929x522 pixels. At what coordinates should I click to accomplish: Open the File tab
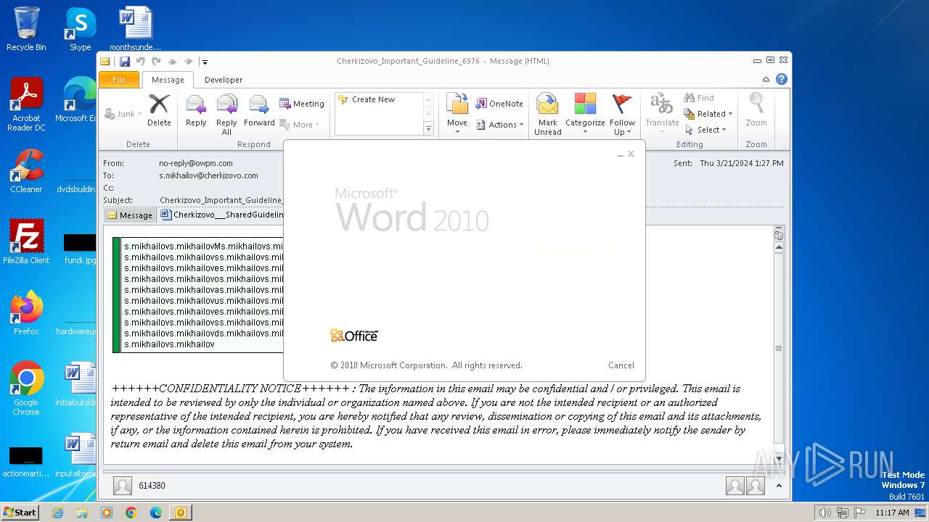[119, 80]
